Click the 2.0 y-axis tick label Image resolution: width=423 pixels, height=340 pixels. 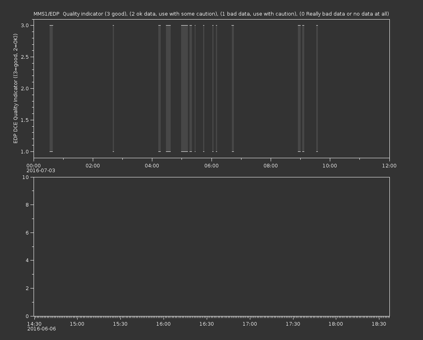coord(25,88)
